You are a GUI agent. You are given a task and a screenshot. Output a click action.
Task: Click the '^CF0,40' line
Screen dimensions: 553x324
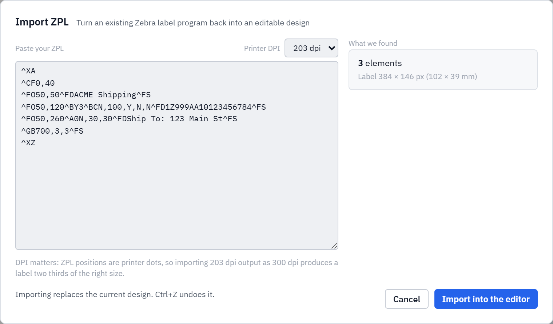38,83
